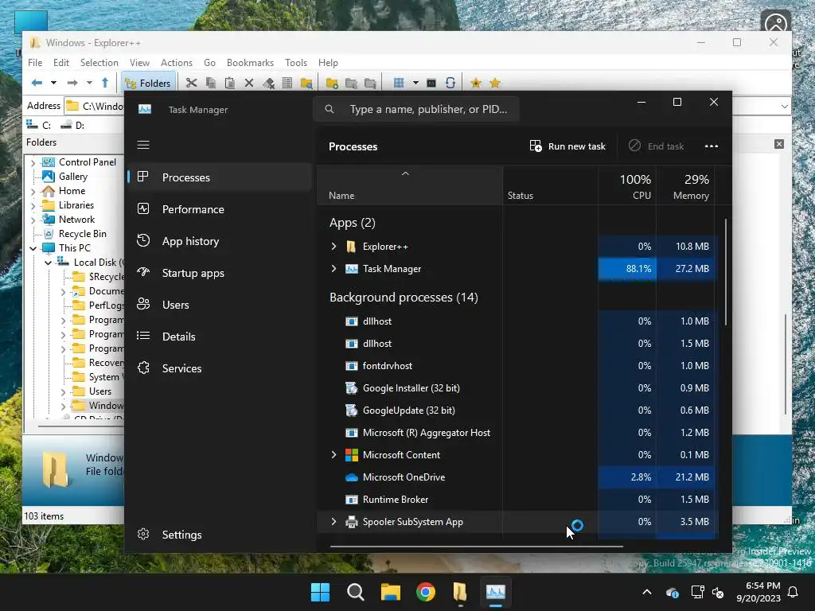Open the Views grid icon in Explorer++

pyautogui.click(x=399, y=83)
